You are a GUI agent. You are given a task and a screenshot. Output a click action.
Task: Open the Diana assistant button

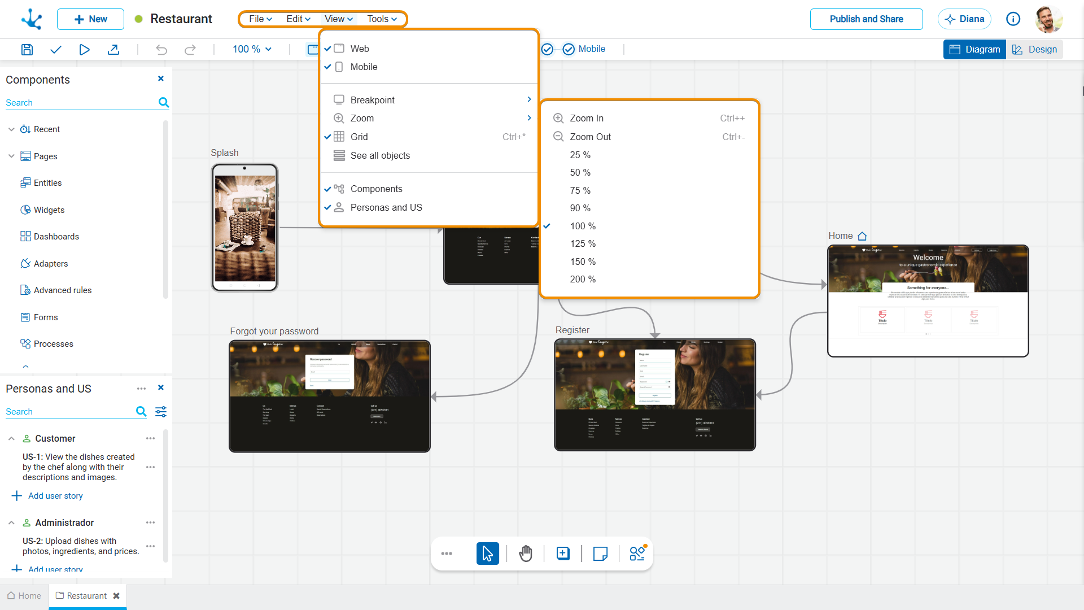[x=964, y=19]
